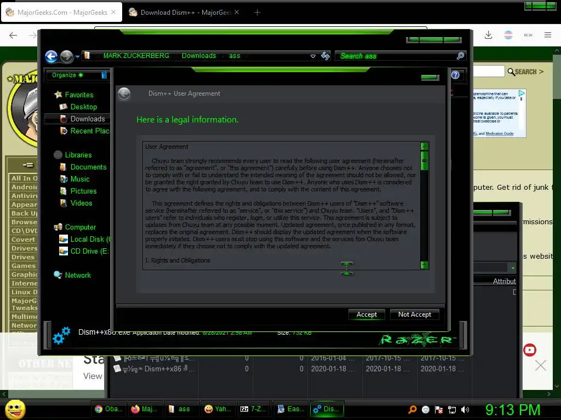The image size is (561, 420).
Task: Switch to the Yah taskbar item
Action: click(x=217, y=409)
